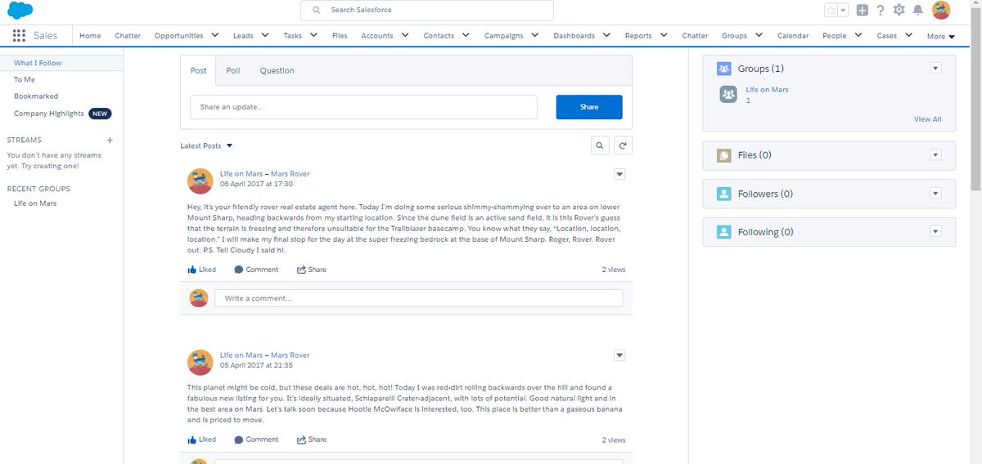Screen dimensions: 982x464
Task: Open the user profile avatar in header
Action: coord(941,10)
